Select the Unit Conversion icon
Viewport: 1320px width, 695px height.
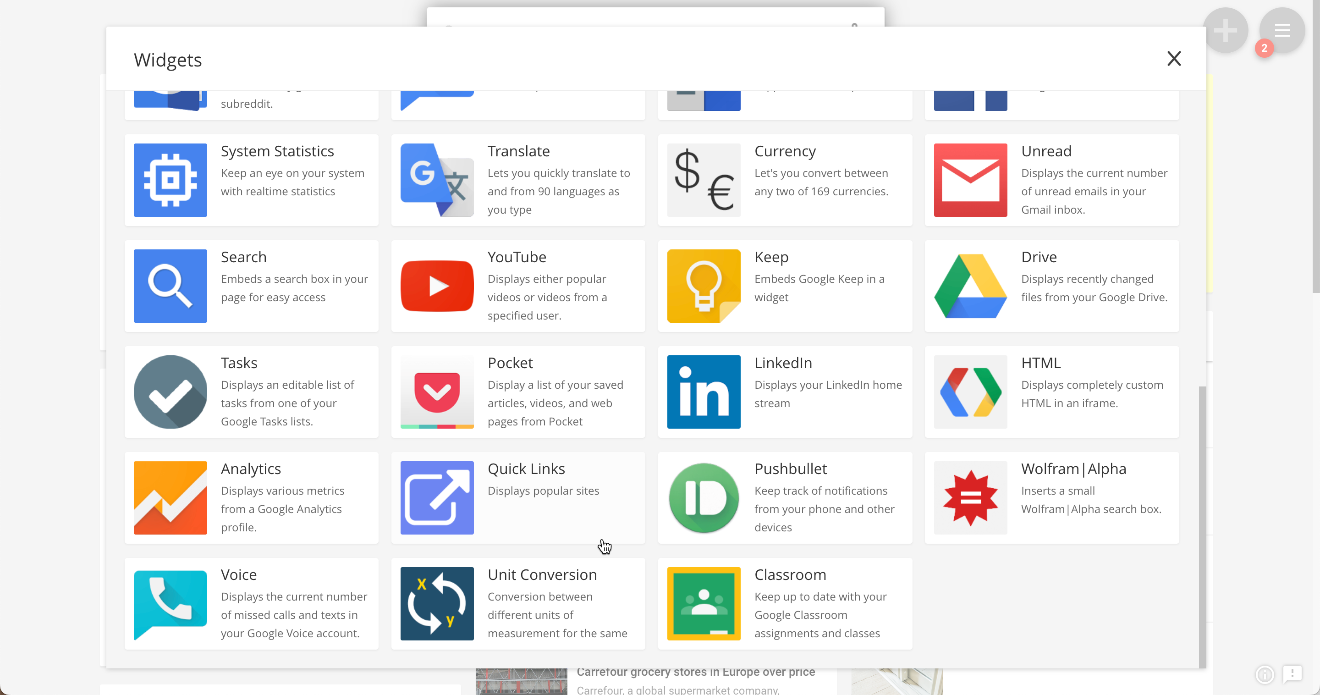(437, 604)
